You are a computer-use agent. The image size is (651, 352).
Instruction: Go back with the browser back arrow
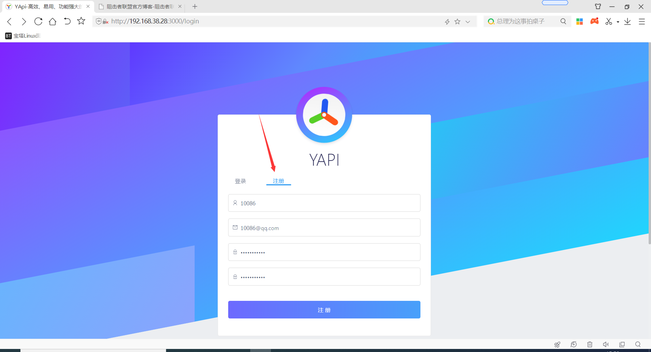[9, 22]
